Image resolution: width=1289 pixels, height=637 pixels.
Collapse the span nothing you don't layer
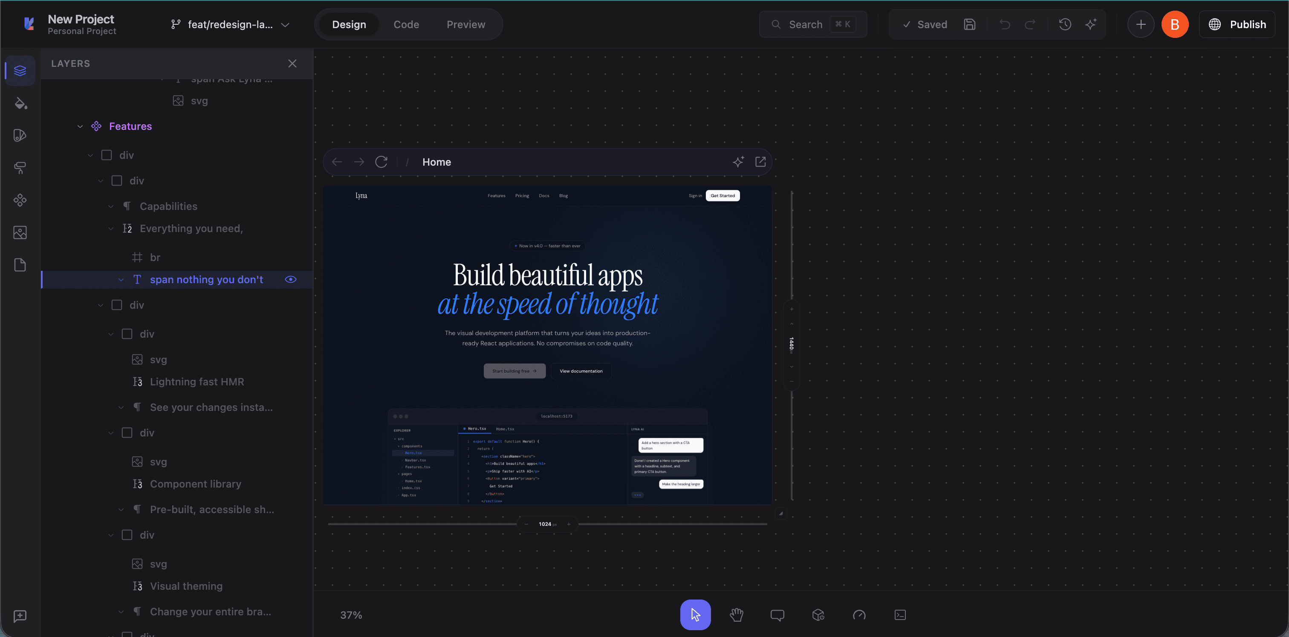[x=121, y=279]
